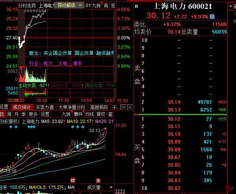Toggle 九转 on the K-line toolbar

pos(67,114)
